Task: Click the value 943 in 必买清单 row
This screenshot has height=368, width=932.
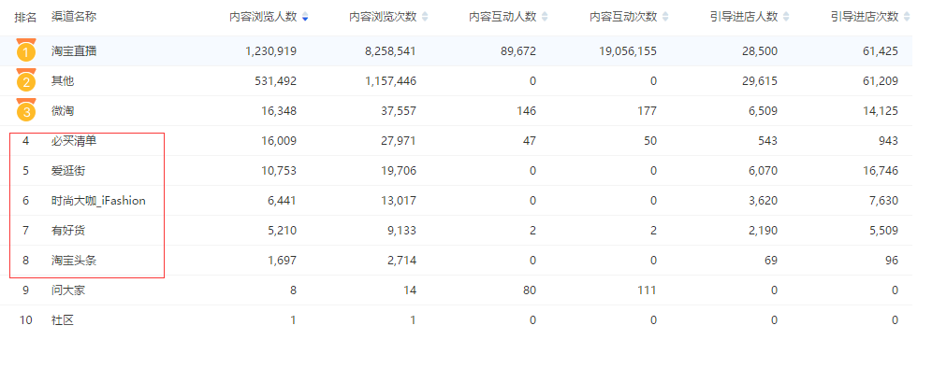Action: (889, 141)
